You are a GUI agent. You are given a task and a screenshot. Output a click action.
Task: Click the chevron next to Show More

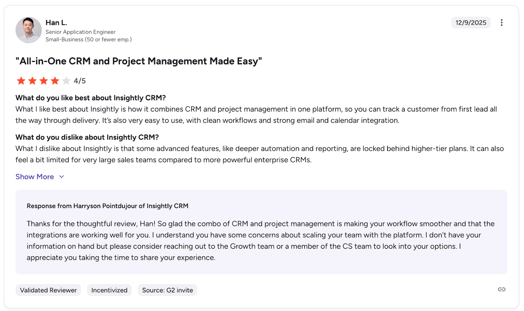61,177
